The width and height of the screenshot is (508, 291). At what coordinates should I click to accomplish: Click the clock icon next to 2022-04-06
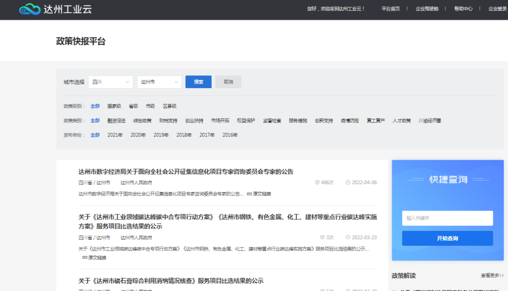348,183
